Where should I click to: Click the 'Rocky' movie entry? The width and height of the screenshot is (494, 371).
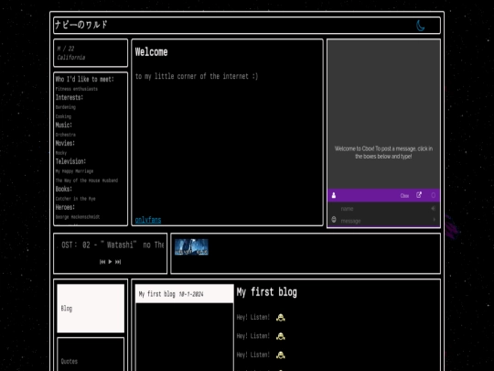click(61, 153)
